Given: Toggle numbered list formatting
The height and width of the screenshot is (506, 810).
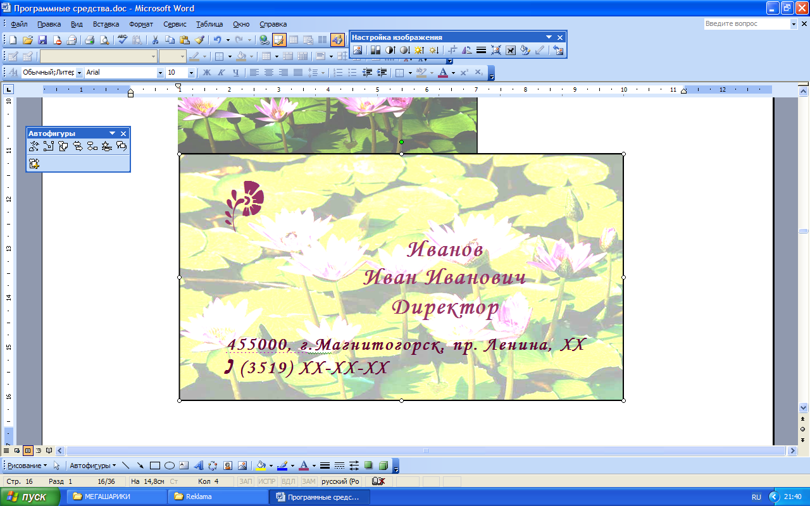Looking at the screenshot, I should tap(338, 72).
